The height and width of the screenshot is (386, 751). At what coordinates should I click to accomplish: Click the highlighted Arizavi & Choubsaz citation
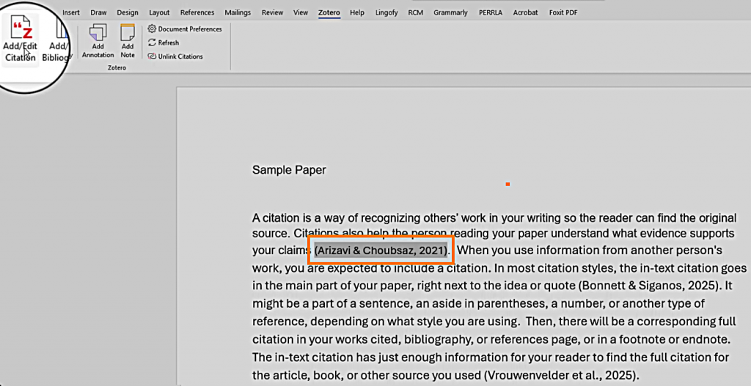click(381, 250)
